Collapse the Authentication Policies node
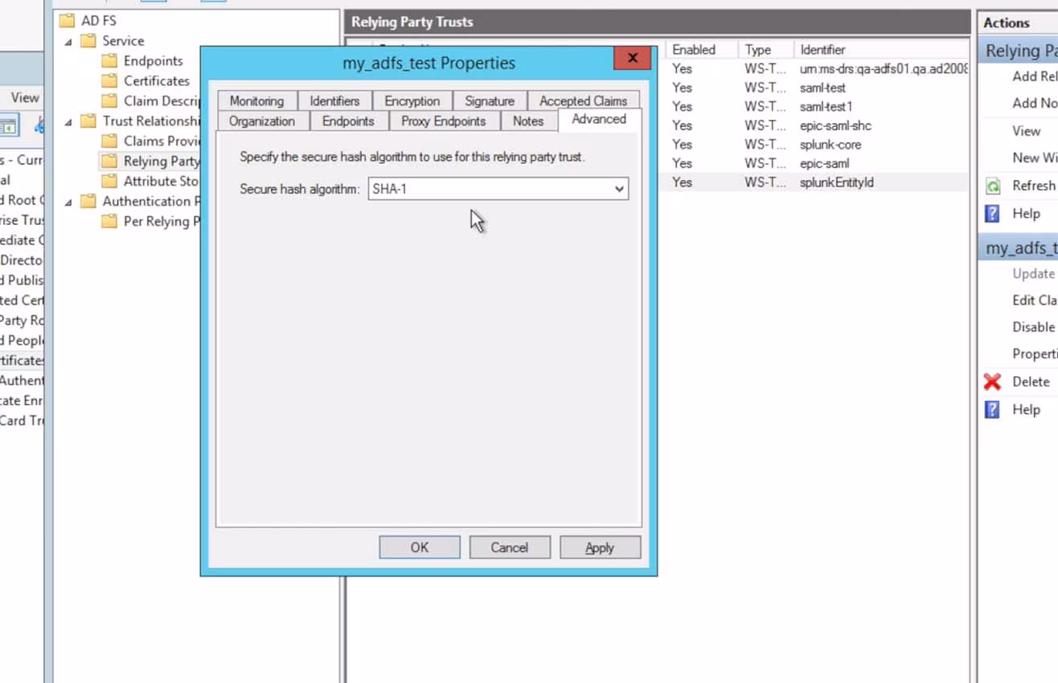The image size is (1058, 683). tap(68, 202)
